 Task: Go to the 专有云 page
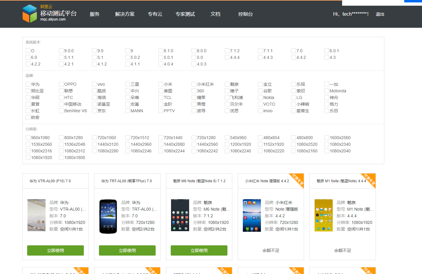155,14
